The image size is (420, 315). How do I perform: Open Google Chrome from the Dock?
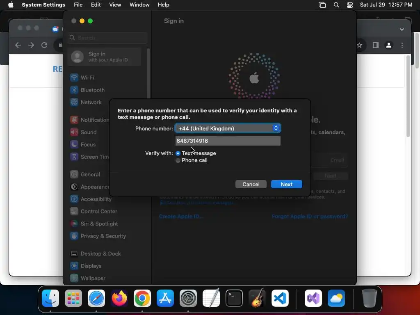pyautogui.click(x=142, y=298)
